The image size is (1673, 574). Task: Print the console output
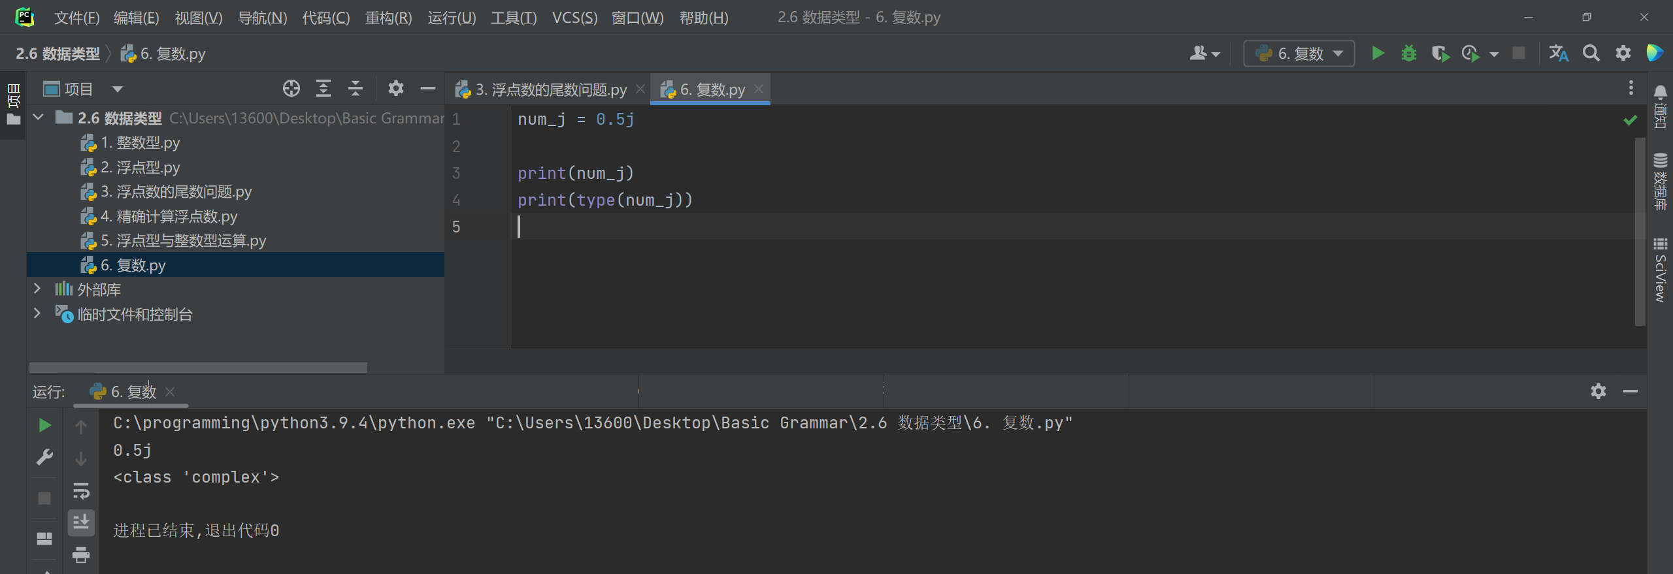[x=81, y=554]
